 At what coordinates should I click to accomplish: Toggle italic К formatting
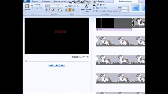click(50, 10)
